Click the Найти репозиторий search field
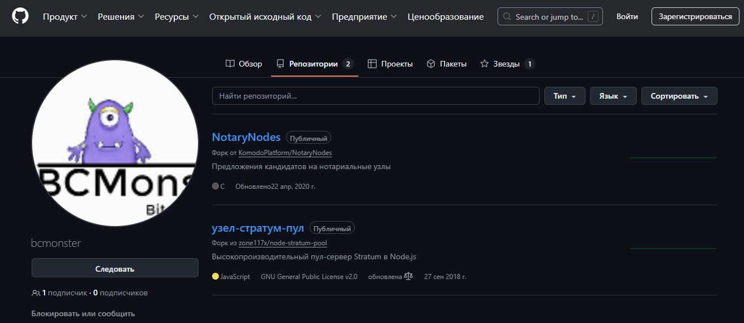Viewport: 744px width, 323px height. click(376, 96)
